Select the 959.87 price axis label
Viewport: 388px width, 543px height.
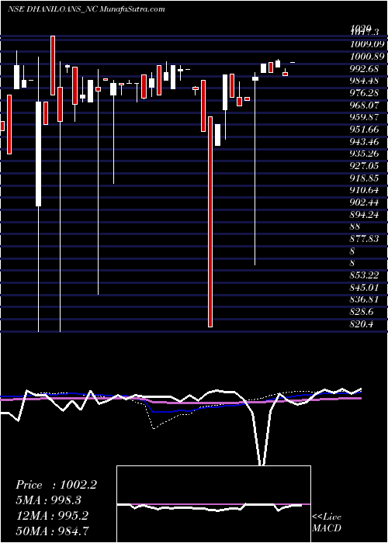click(x=364, y=117)
